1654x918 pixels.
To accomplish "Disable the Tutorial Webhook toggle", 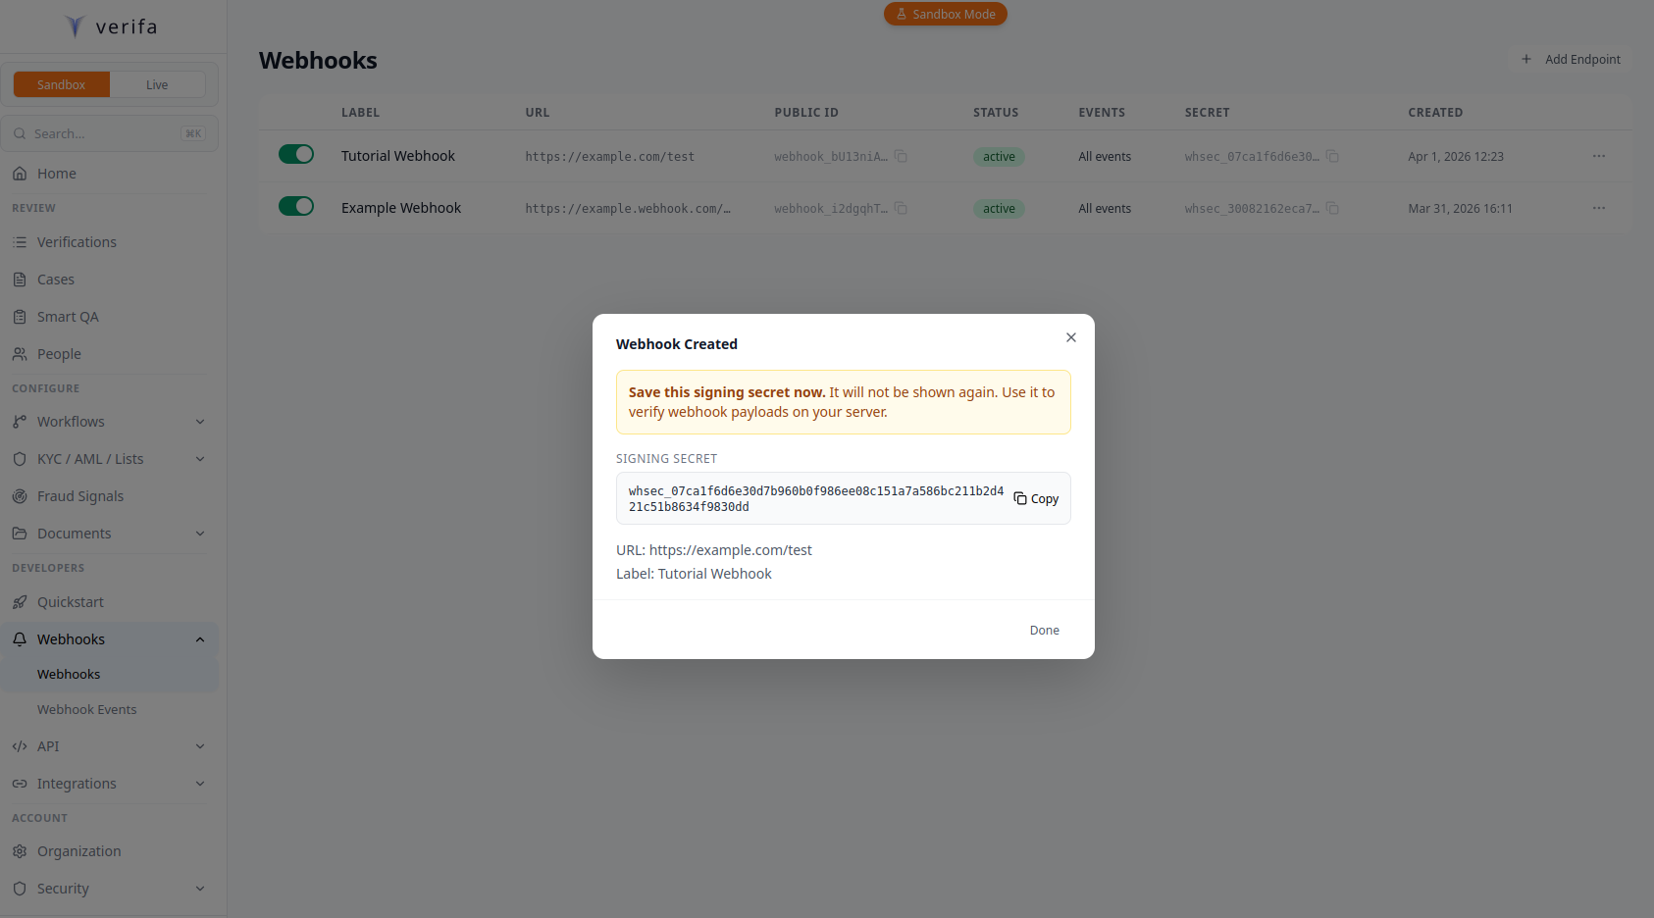I will point(296,154).
